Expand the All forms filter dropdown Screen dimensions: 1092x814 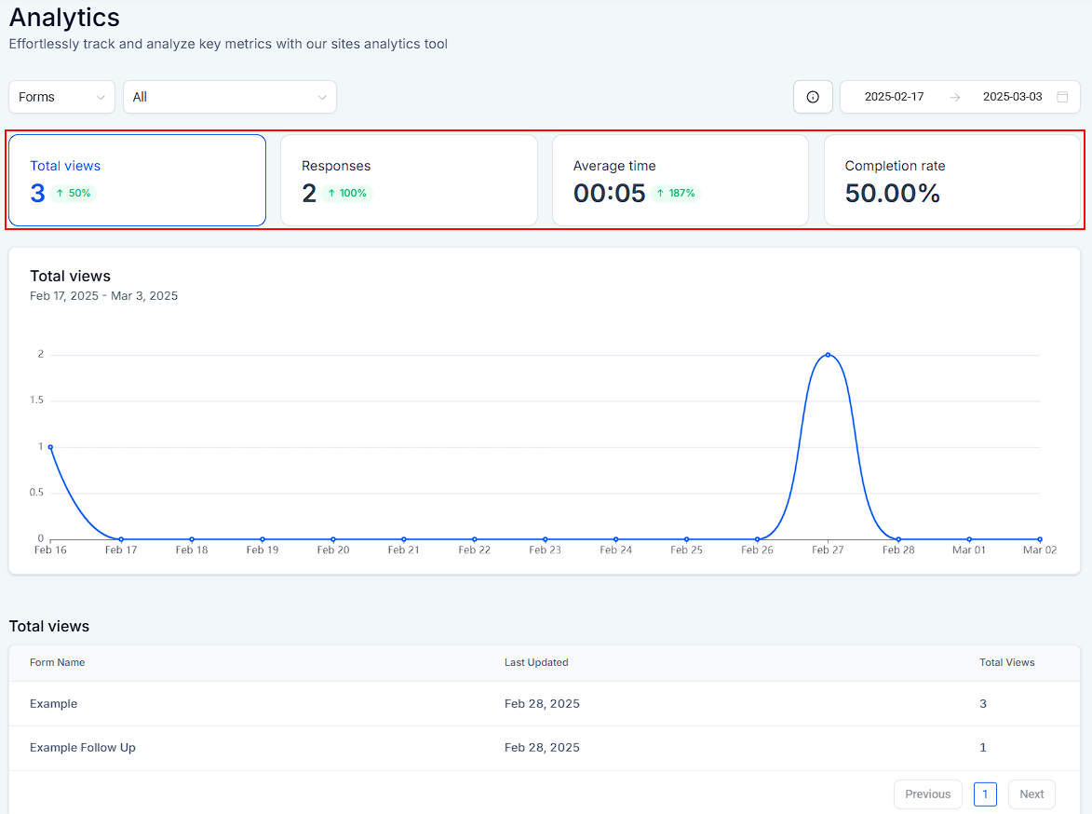(x=229, y=97)
